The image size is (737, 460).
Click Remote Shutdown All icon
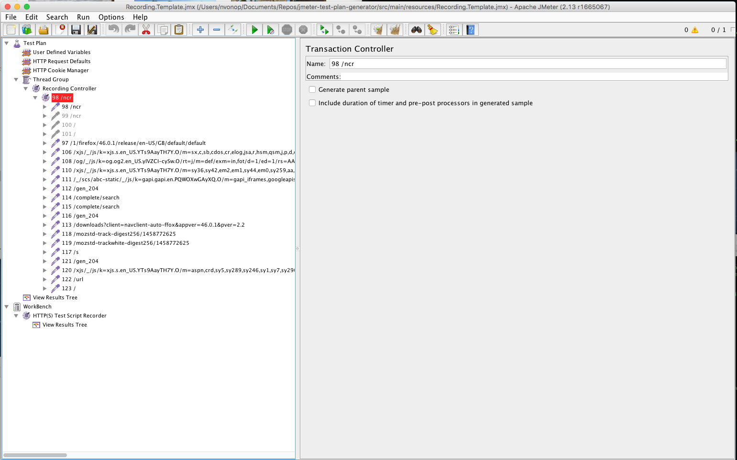coord(357,30)
